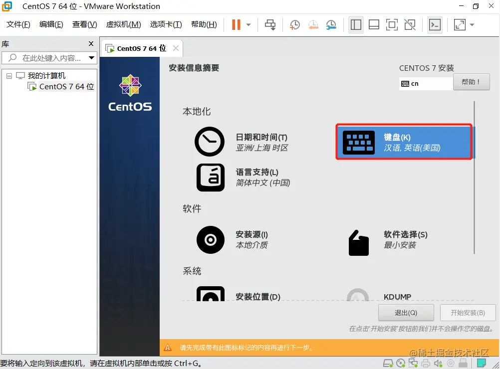The image size is (500, 369).
Task: Open the 安装源(I) disc icon
Action: point(211,240)
